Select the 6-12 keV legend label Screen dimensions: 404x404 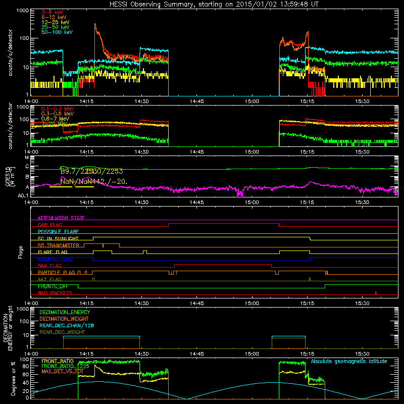tap(54, 17)
